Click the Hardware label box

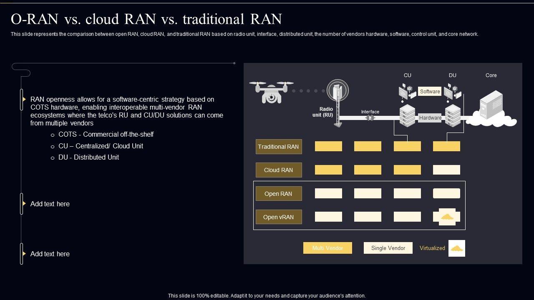(430, 118)
